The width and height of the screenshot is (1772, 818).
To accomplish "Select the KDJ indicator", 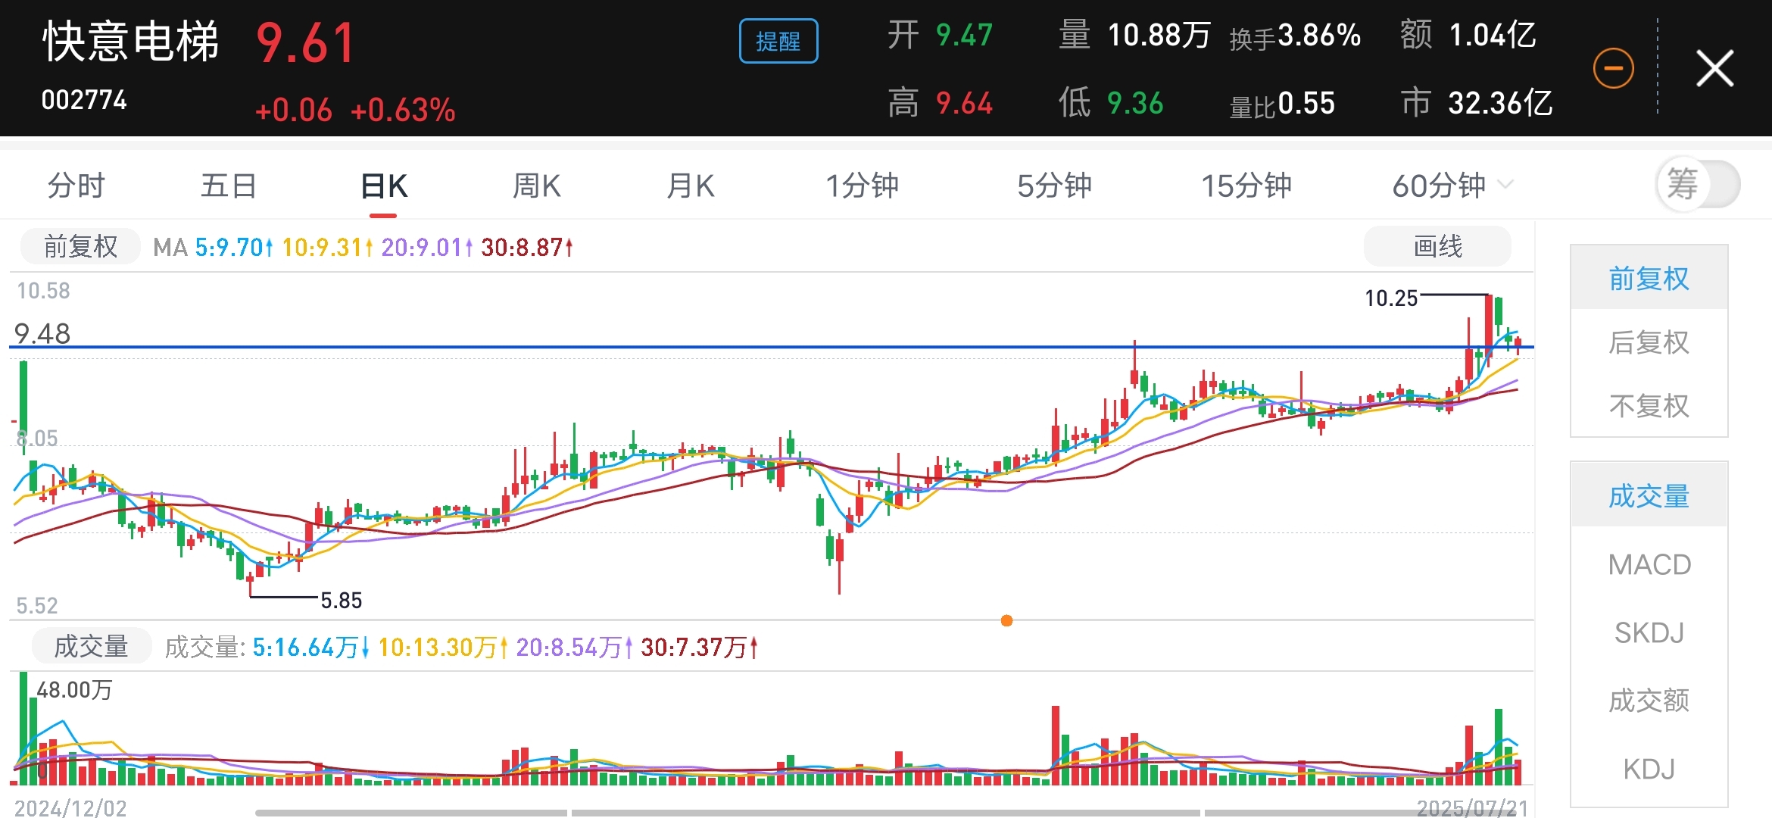I will click(x=1649, y=769).
